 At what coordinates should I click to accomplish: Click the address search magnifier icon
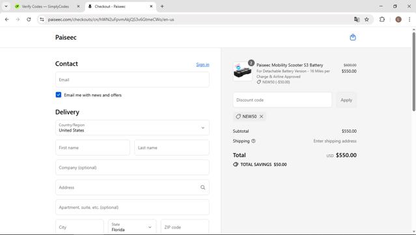pos(202,187)
